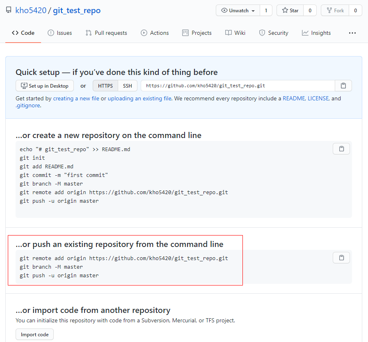Click the repository URL input field
This screenshot has width=368, height=342.
238,86
